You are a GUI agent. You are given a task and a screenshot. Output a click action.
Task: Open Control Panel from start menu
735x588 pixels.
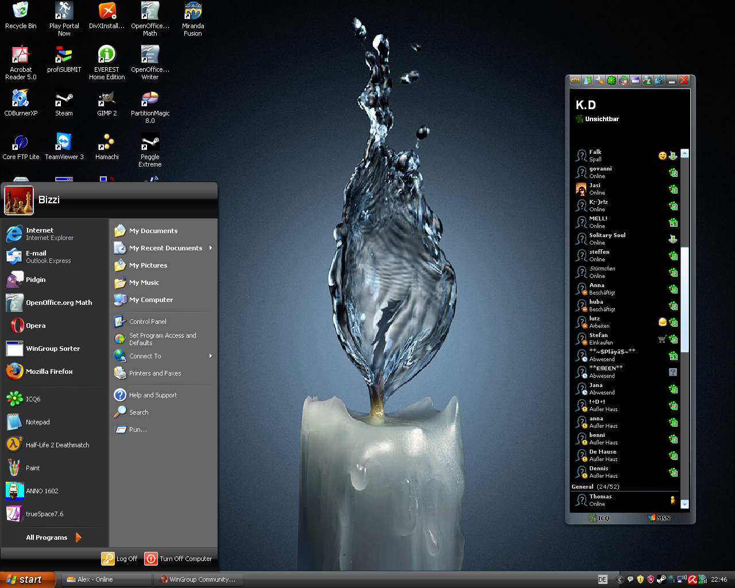148,322
